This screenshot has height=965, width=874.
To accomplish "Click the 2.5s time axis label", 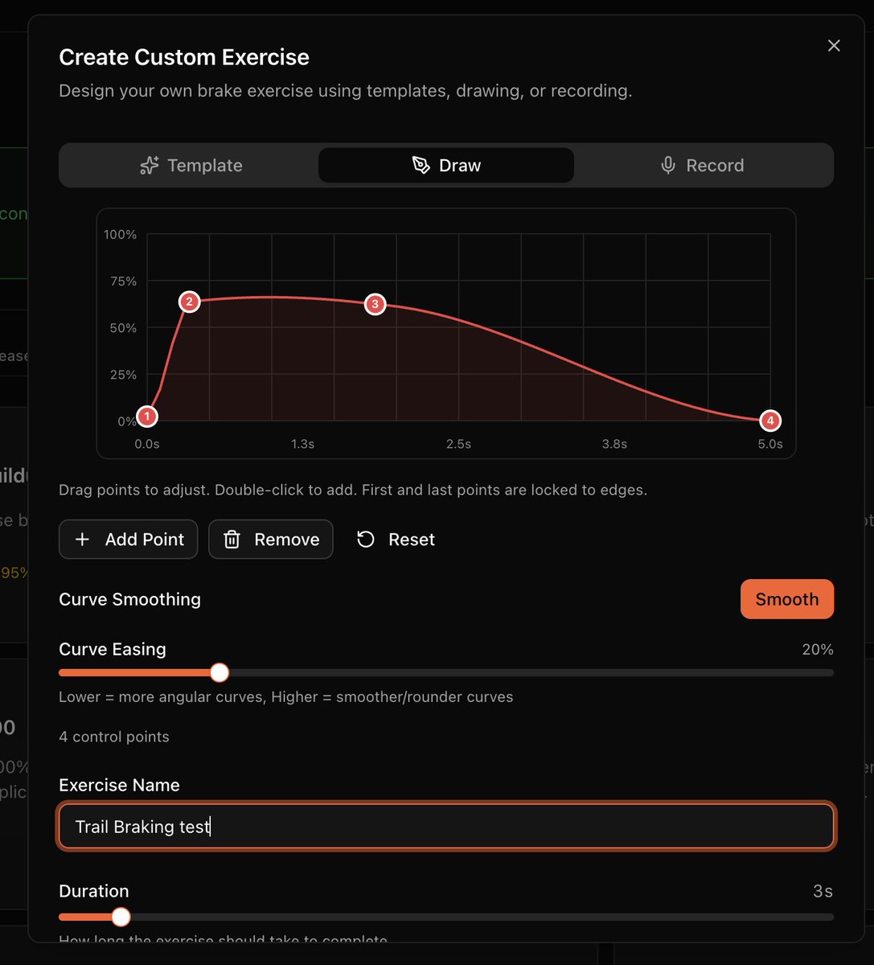I will 458,444.
